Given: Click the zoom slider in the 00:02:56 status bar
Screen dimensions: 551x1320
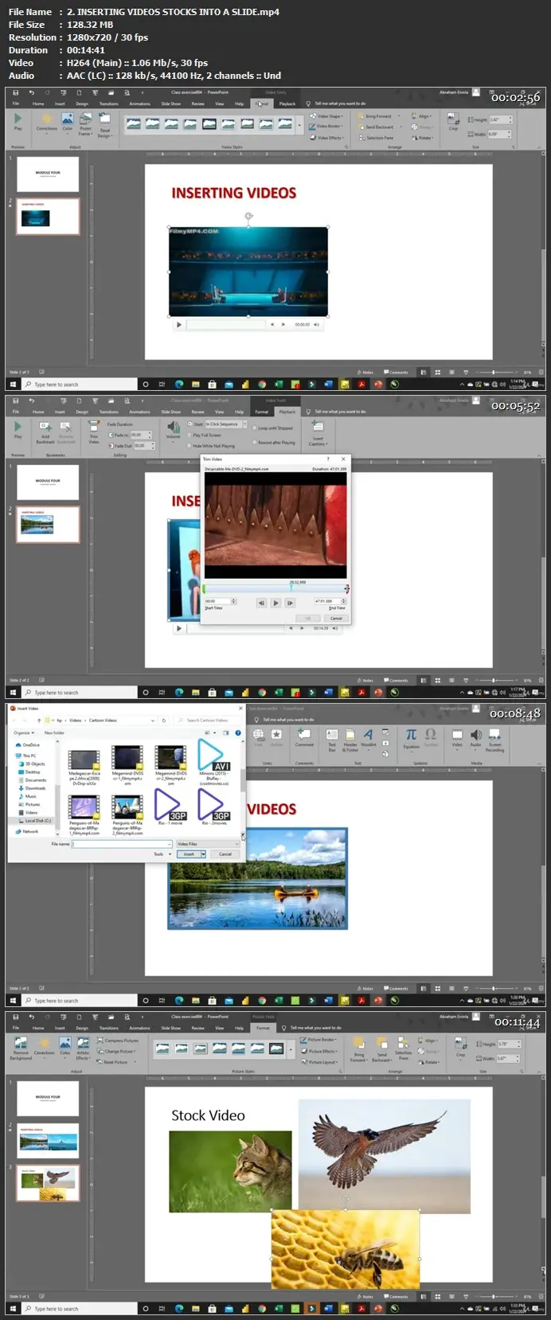Looking at the screenshot, I should pyautogui.click(x=494, y=373).
